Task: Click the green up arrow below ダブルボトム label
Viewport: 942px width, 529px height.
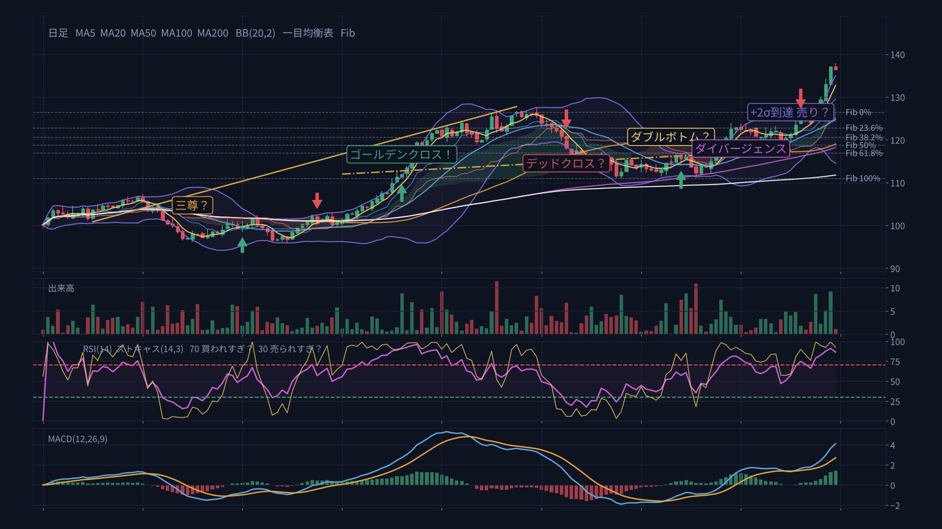Action: pos(681,179)
